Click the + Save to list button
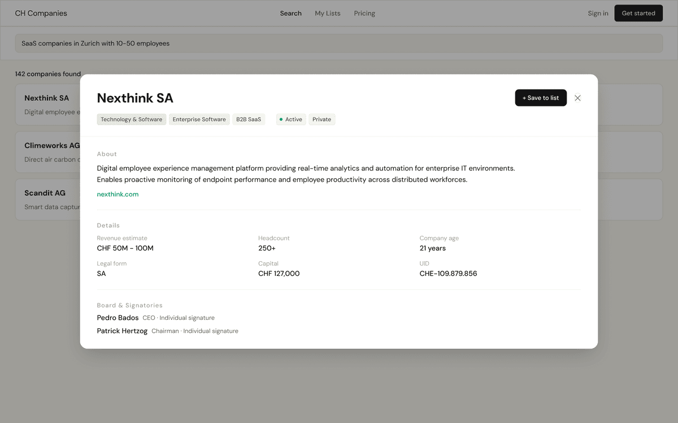The width and height of the screenshot is (678, 423). pyautogui.click(x=541, y=98)
